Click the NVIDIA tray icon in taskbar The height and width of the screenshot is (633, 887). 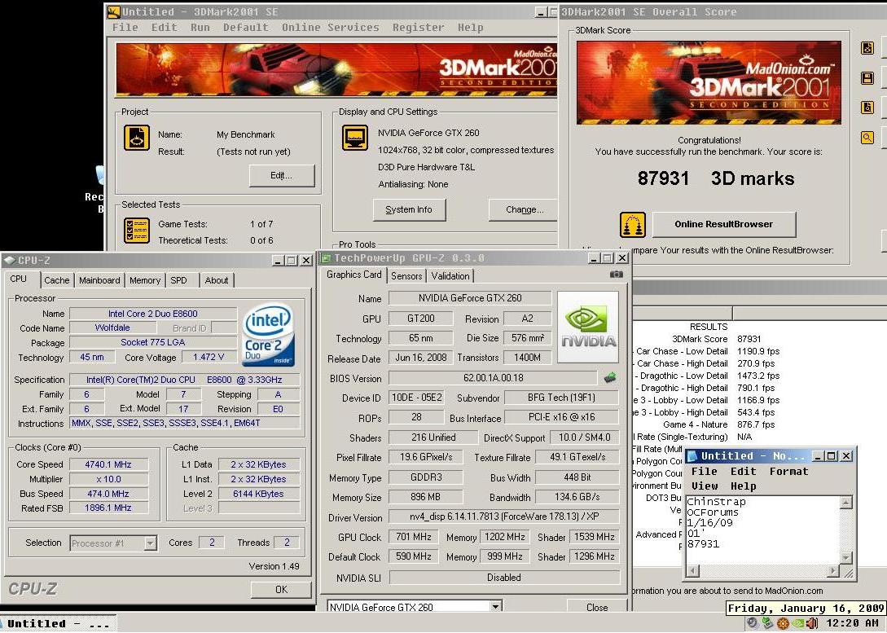[x=798, y=623]
